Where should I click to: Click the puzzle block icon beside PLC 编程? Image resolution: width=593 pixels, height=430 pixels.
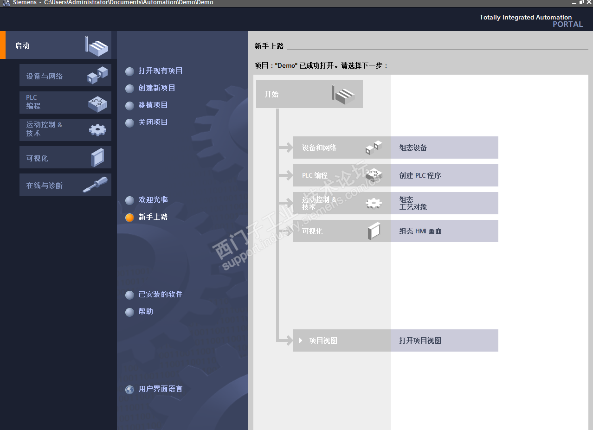(x=97, y=103)
